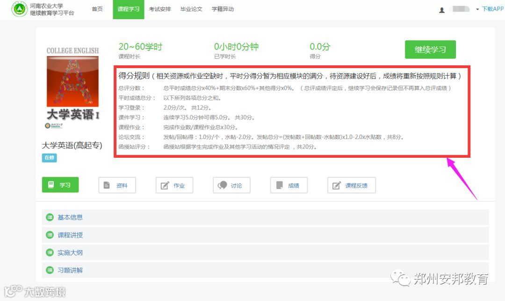Open the 讨论 section
Screen dimensions: 505x301
[x=231, y=185]
